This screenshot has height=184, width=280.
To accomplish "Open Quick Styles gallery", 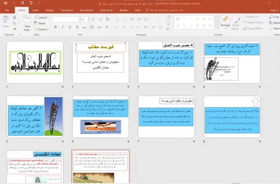I will [236, 22].
